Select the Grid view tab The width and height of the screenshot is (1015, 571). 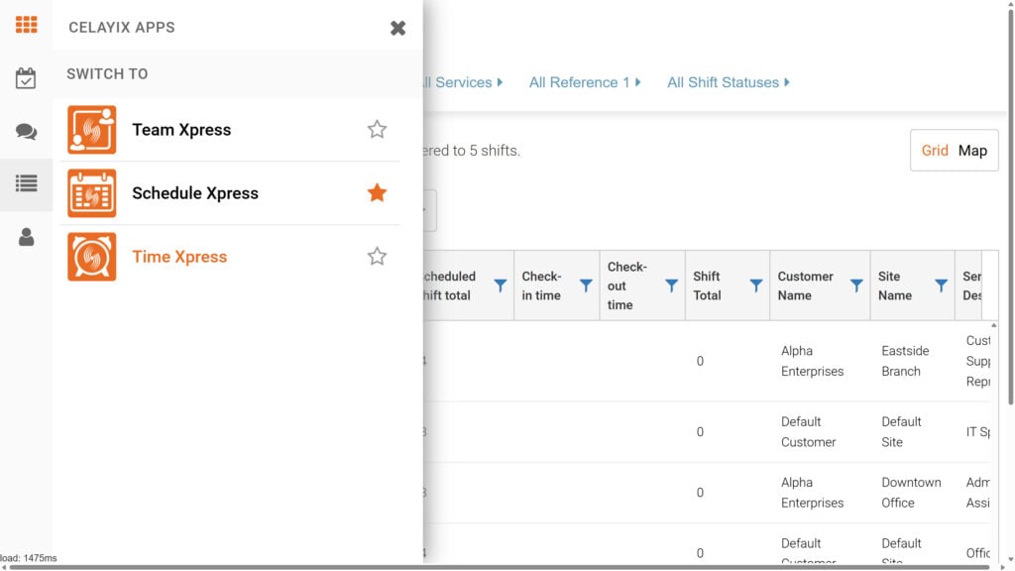tap(935, 151)
